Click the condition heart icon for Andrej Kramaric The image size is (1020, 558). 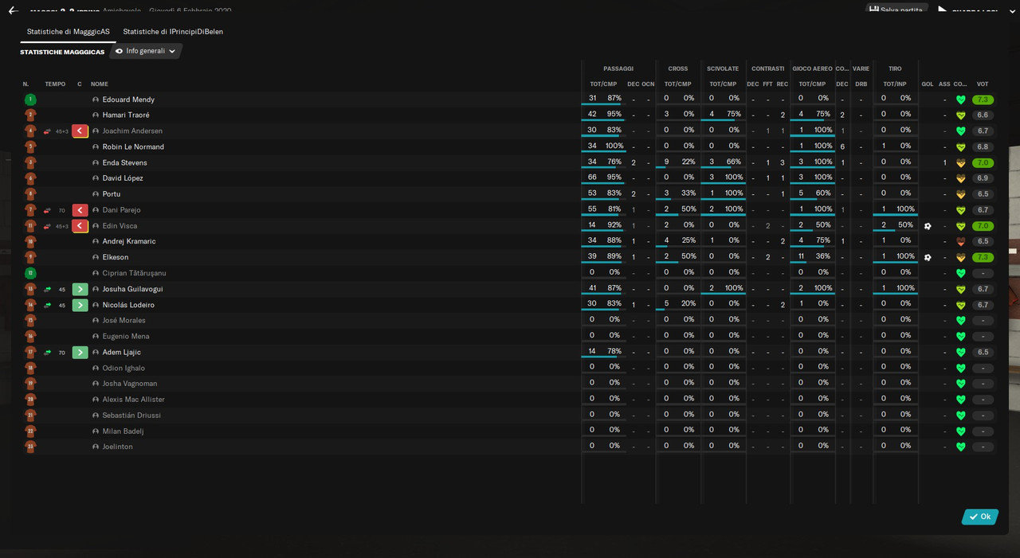point(960,241)
